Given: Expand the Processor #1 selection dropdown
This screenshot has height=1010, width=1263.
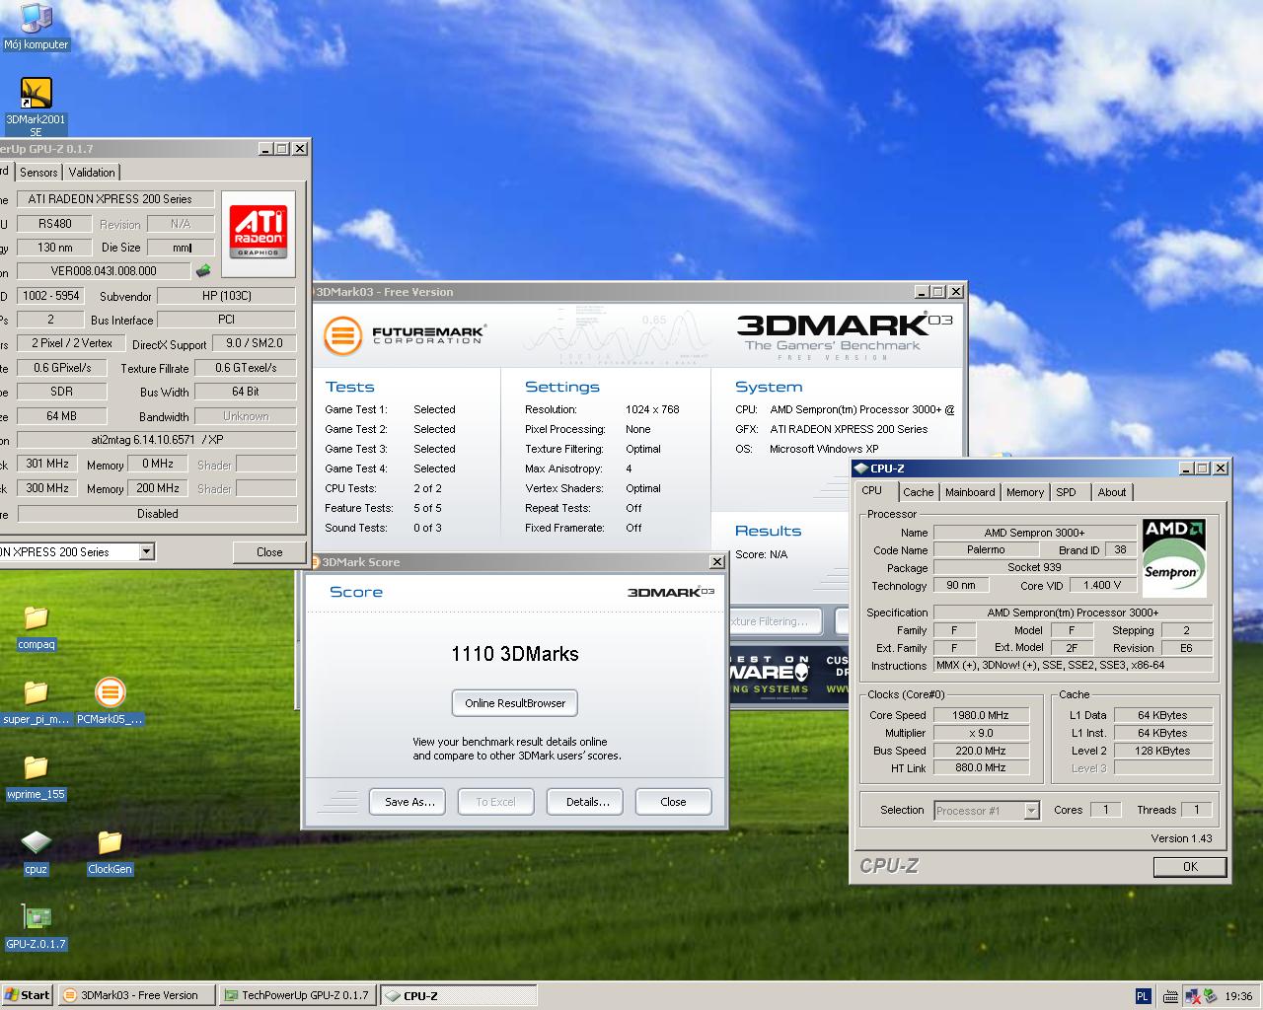Looking at the screenshot, I should click(1031, 811).
